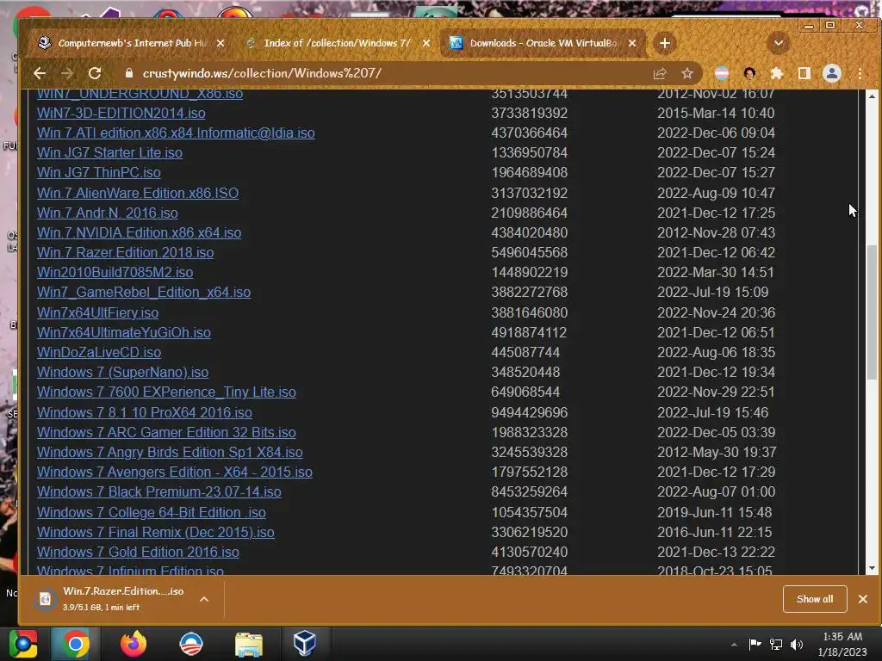This screenshot has width=882, height=661.
Task: Switch to Index of /collection/Windows 7 tab
Action: (x=338, y=43)
